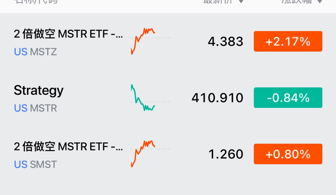The height and width of the screenshot is (195, 336).
Task: Tap the US market tag for SMST
Action: coord(21,164)
